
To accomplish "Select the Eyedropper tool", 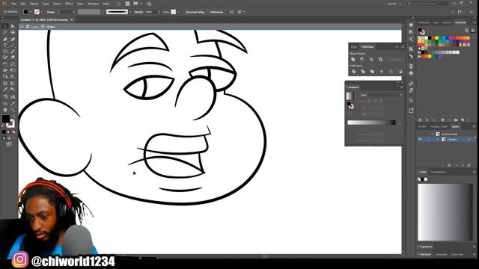I will click(x=5, y=90).
